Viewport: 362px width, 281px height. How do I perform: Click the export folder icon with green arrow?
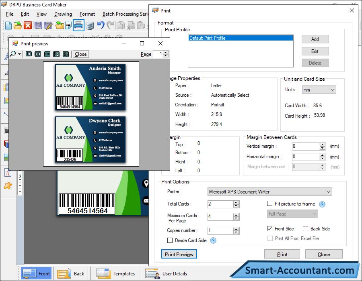coord(60,25)
